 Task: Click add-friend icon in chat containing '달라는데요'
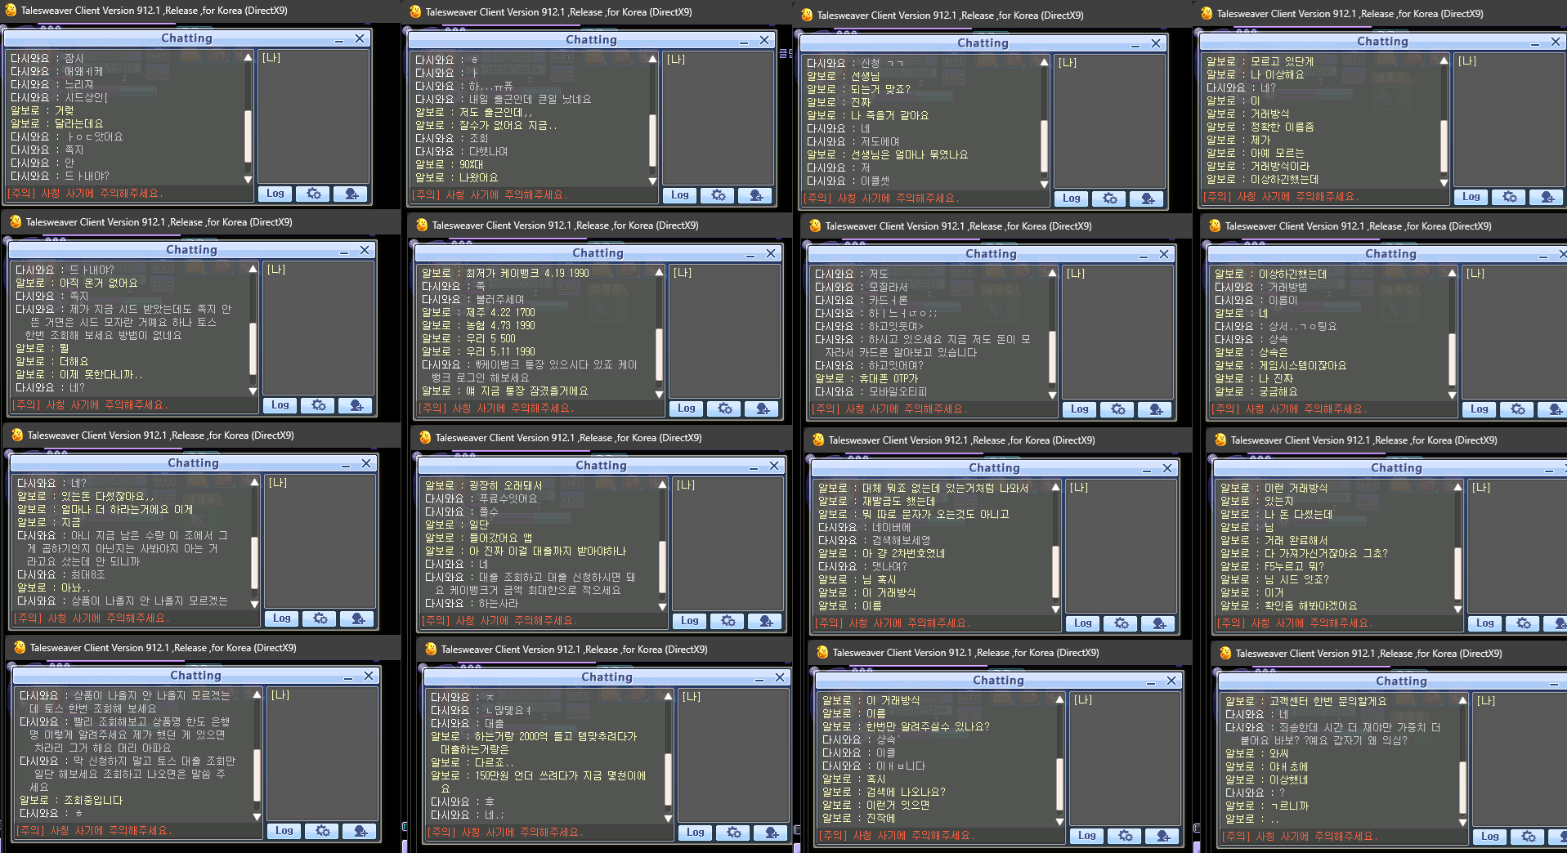click(x=351, y=194)
